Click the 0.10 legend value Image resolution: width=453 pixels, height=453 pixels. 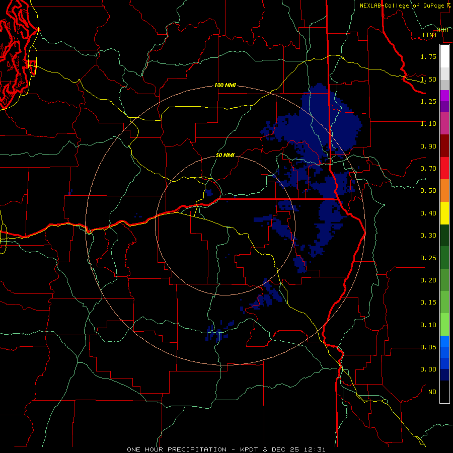click(x=428, y=325)
